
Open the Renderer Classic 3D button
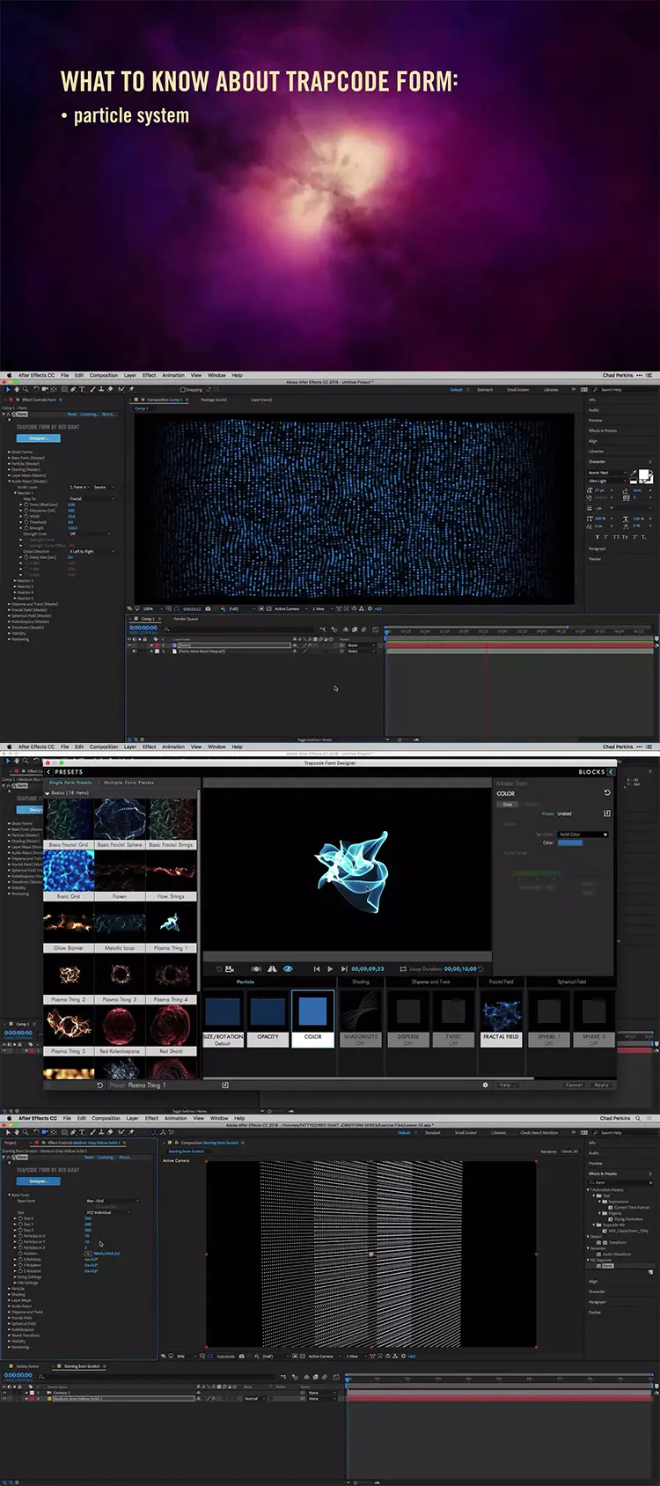[569, 1151]
